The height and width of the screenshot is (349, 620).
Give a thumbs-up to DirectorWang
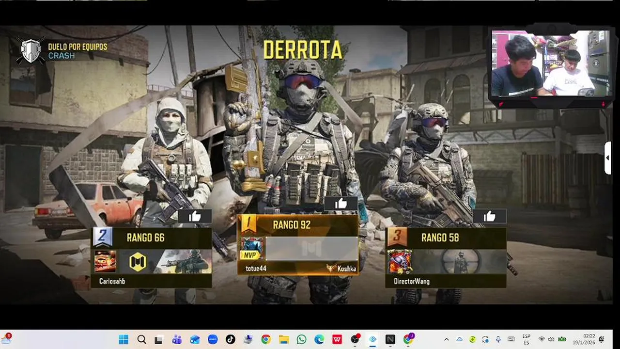[489, 216]
